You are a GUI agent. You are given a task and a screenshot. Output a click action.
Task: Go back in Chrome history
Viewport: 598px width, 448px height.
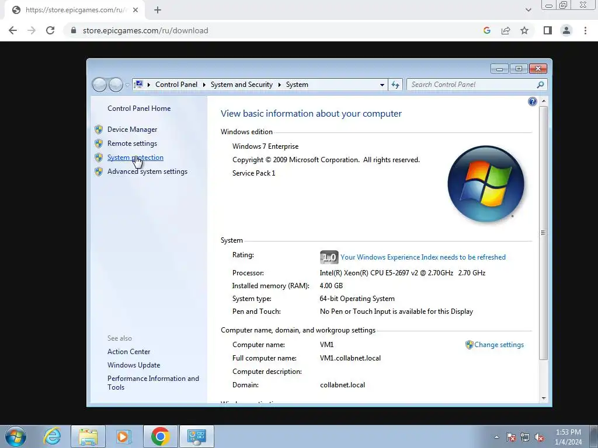pyautogui.click(x=13, y=30)
